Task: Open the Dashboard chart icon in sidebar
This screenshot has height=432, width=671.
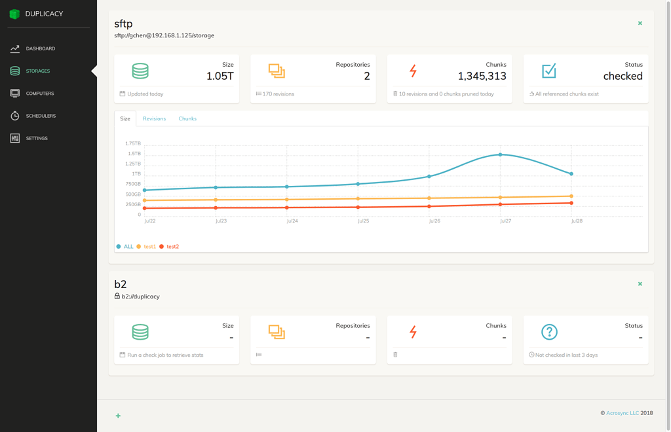Action: tap(15, 48)
